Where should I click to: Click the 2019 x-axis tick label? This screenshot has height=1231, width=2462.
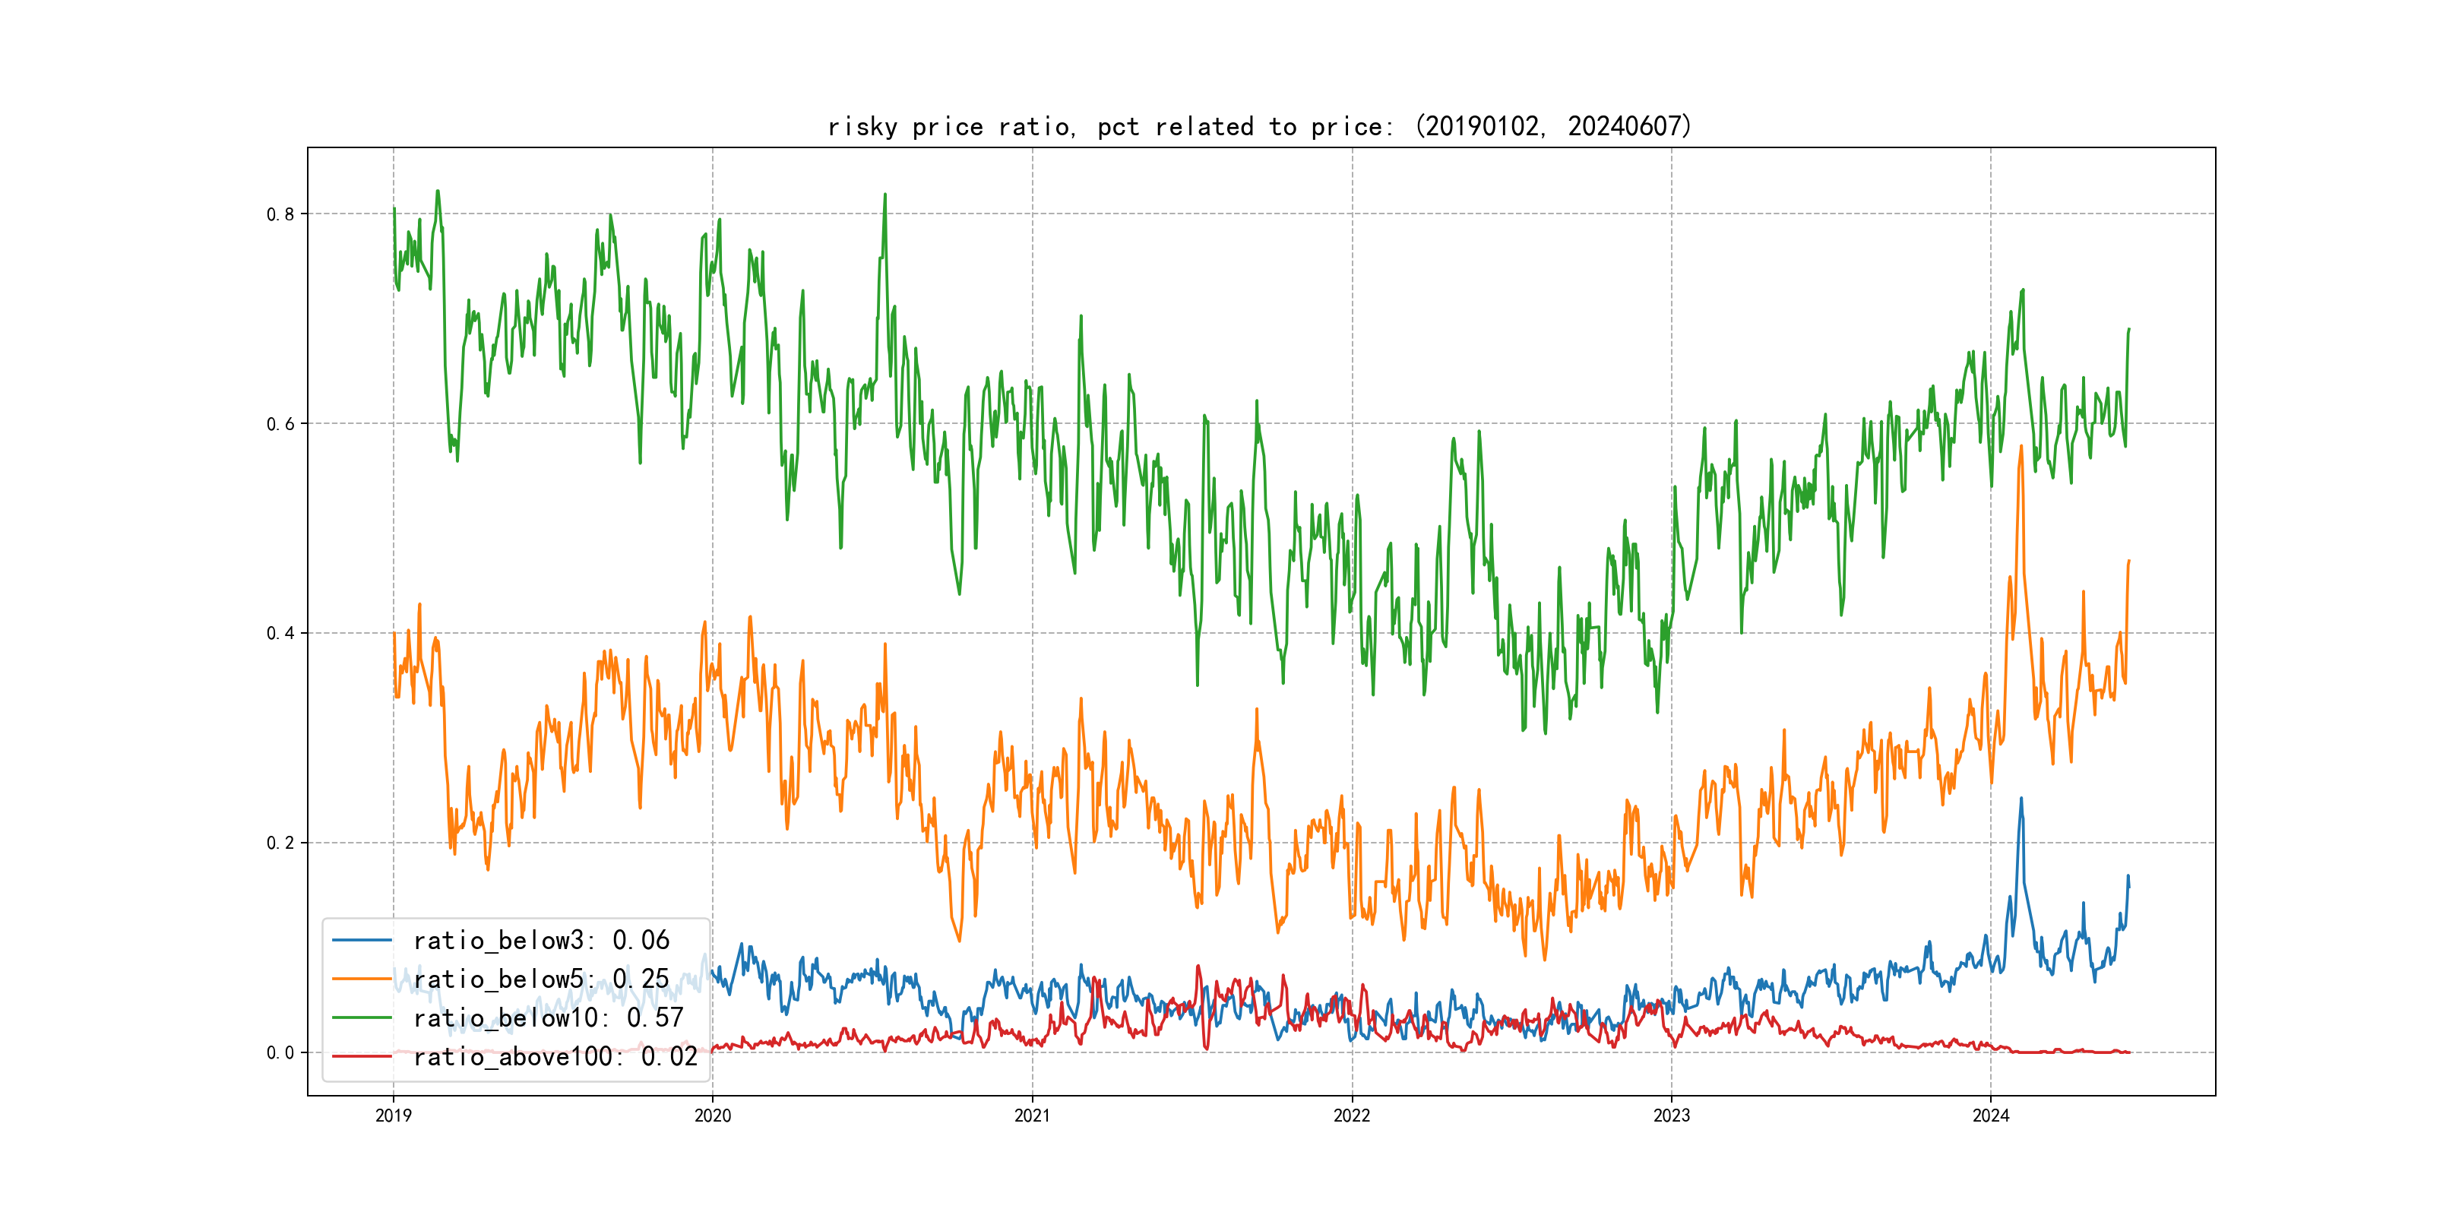tap(393, 1115)
